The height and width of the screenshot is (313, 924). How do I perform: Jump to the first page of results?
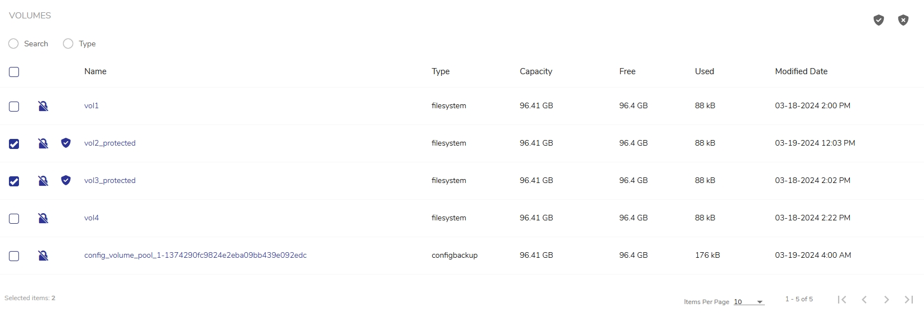click(x=842, y=300)
